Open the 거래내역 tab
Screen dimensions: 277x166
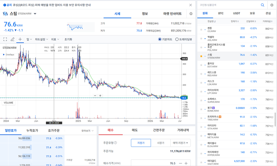[183, 130]
